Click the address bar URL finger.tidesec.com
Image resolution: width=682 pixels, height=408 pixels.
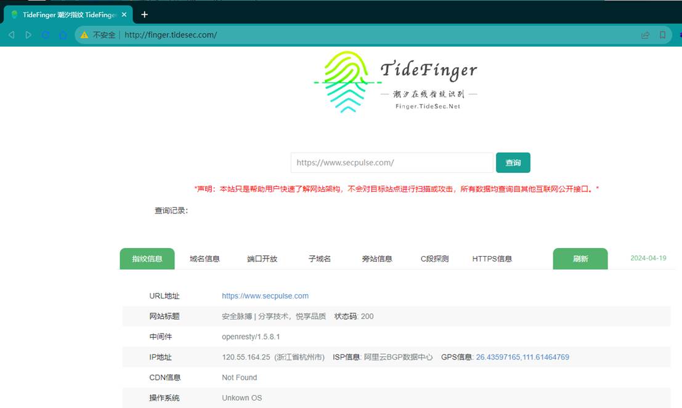pyautogui.click(x=171, y=34)
